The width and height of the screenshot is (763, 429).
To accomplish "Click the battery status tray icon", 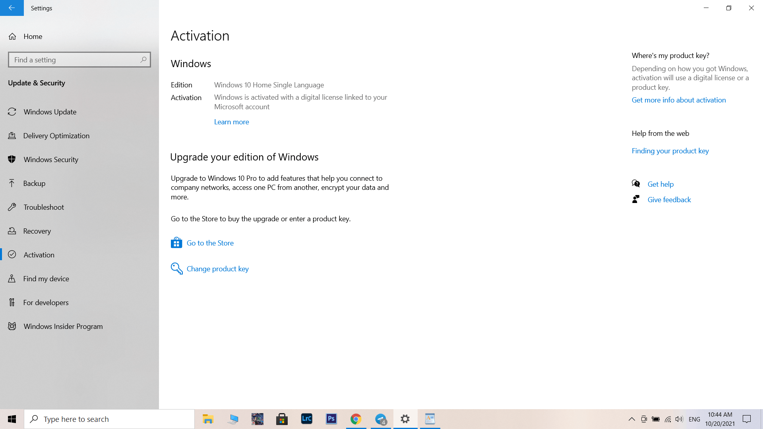I will (656, 419).
